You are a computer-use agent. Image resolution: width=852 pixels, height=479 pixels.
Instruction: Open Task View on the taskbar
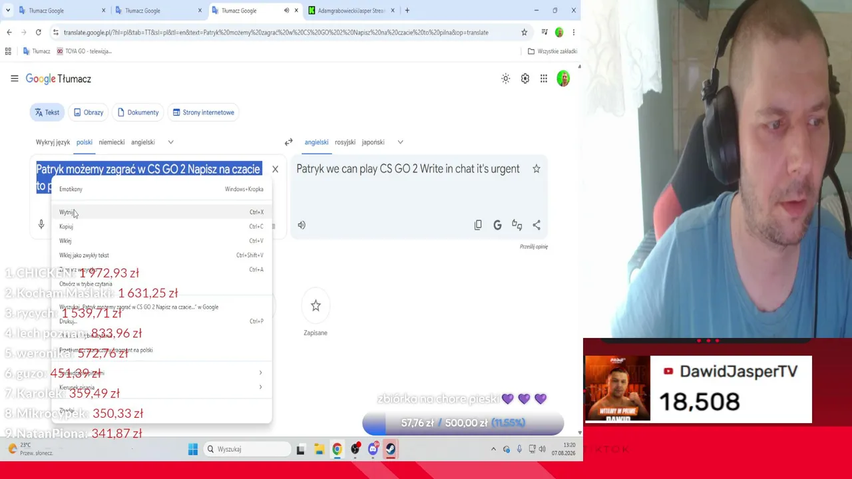click(x=300, y=449)
